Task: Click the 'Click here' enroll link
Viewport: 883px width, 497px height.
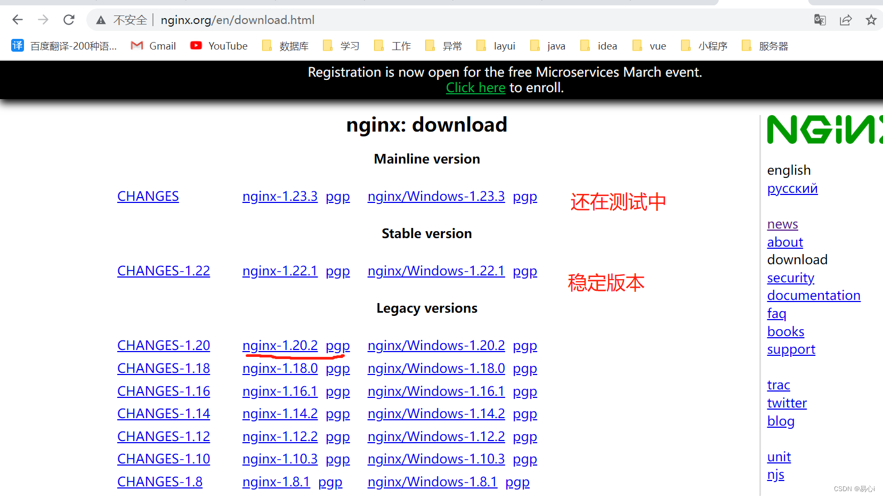Action: pyautogui.click(x=475, y=88)
